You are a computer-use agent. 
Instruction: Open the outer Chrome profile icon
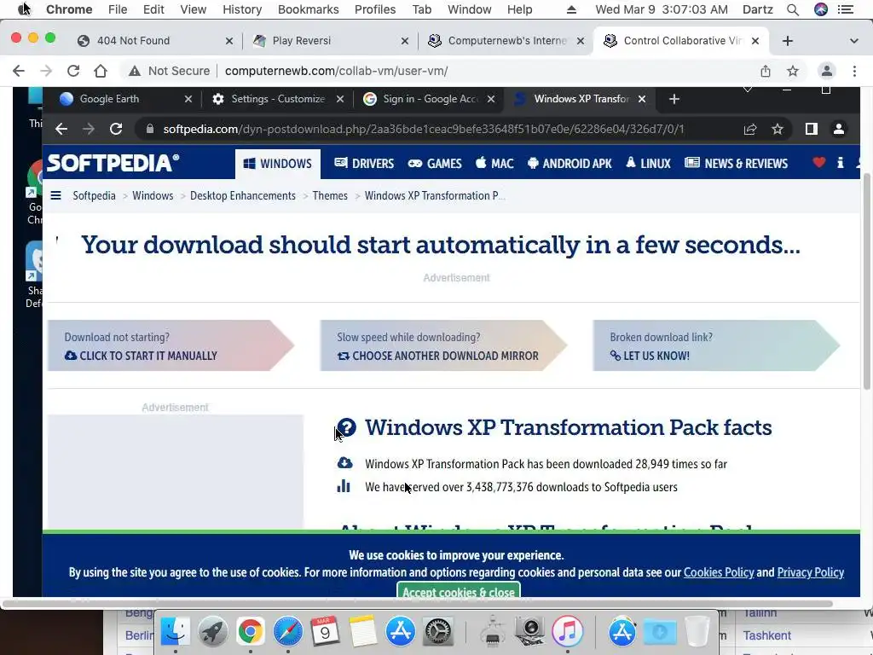coord(827,71)
